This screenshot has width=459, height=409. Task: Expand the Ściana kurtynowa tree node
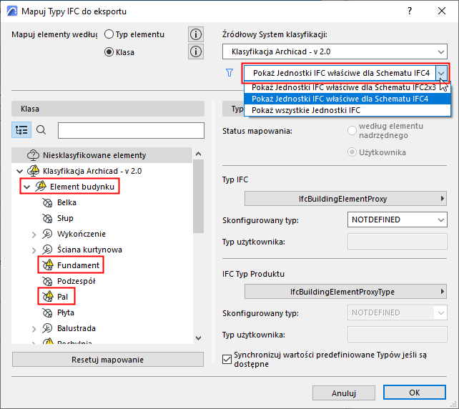pos(34,250)
